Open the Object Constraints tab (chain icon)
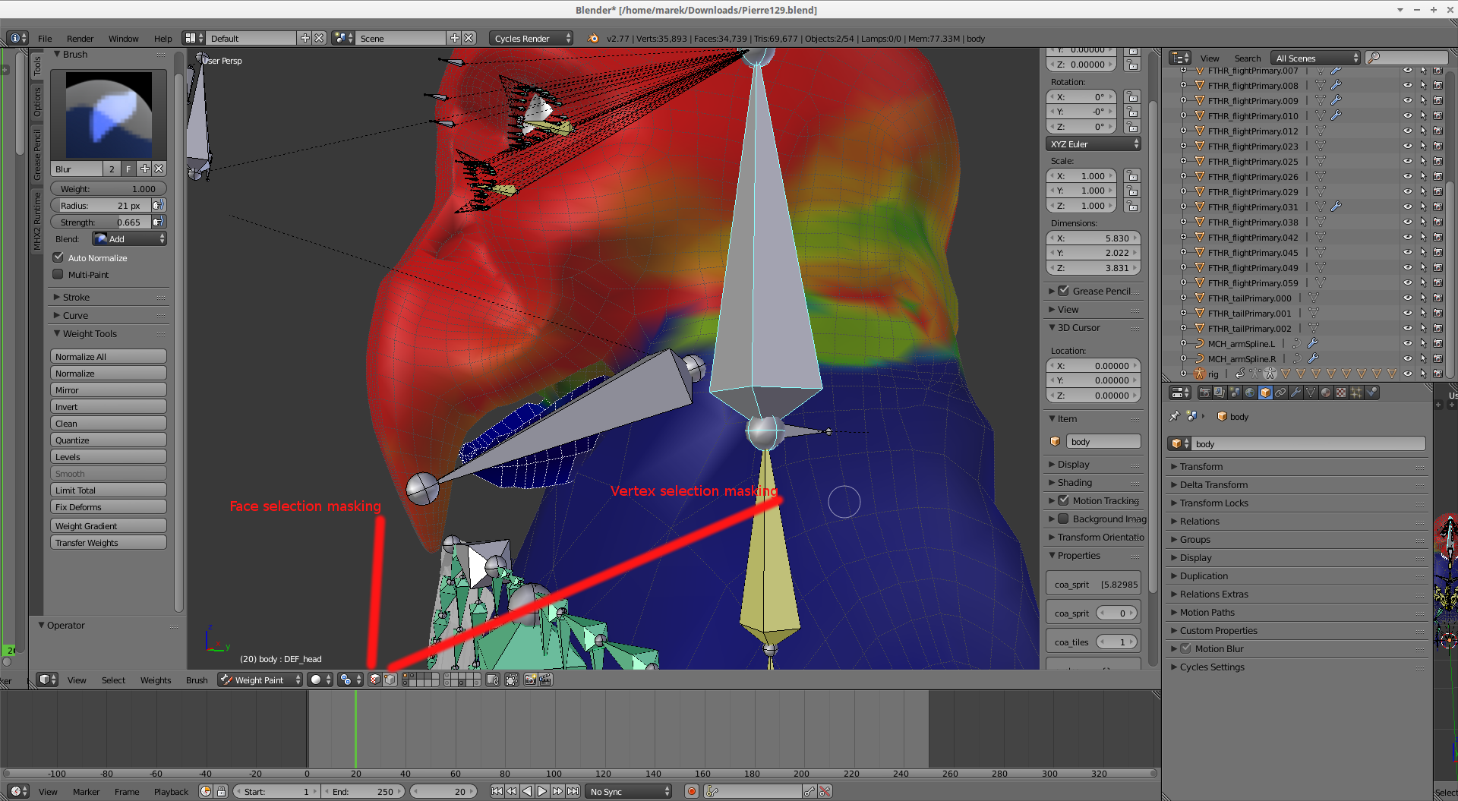This screenshot has height=801, width=1458. tap(1280, 393)
